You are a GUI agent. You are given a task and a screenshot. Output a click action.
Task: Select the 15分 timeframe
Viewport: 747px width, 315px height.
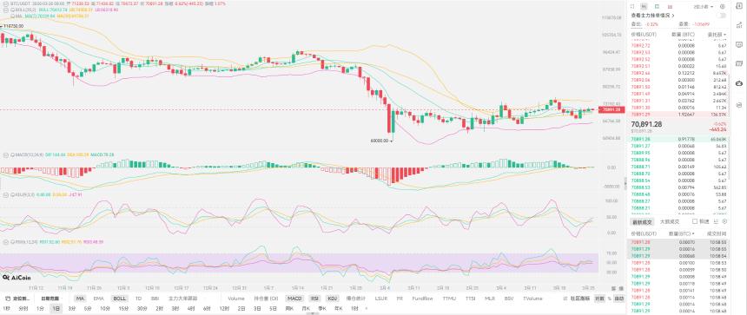[123, 308]
